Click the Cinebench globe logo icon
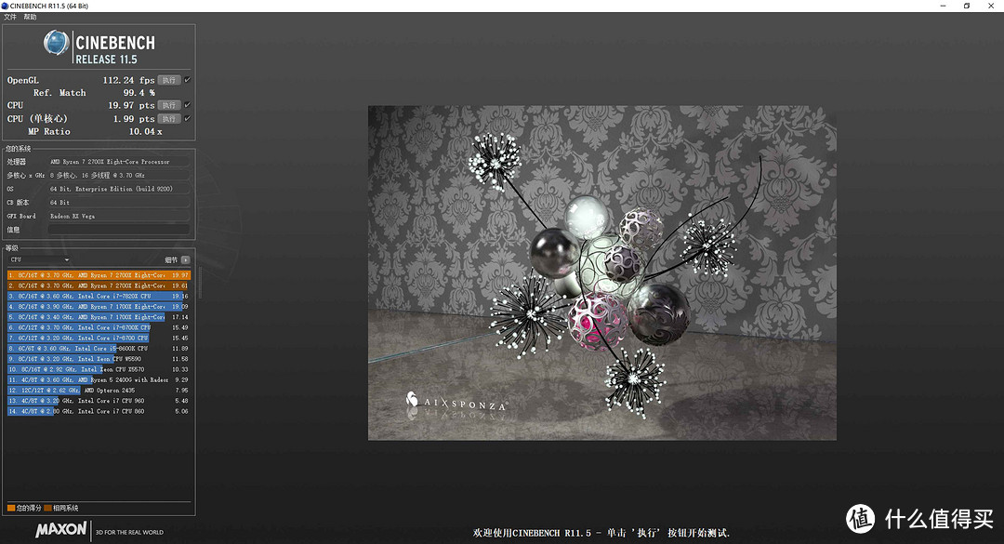This screenshot has width=1004, height=544. click(x=57, y=44)
